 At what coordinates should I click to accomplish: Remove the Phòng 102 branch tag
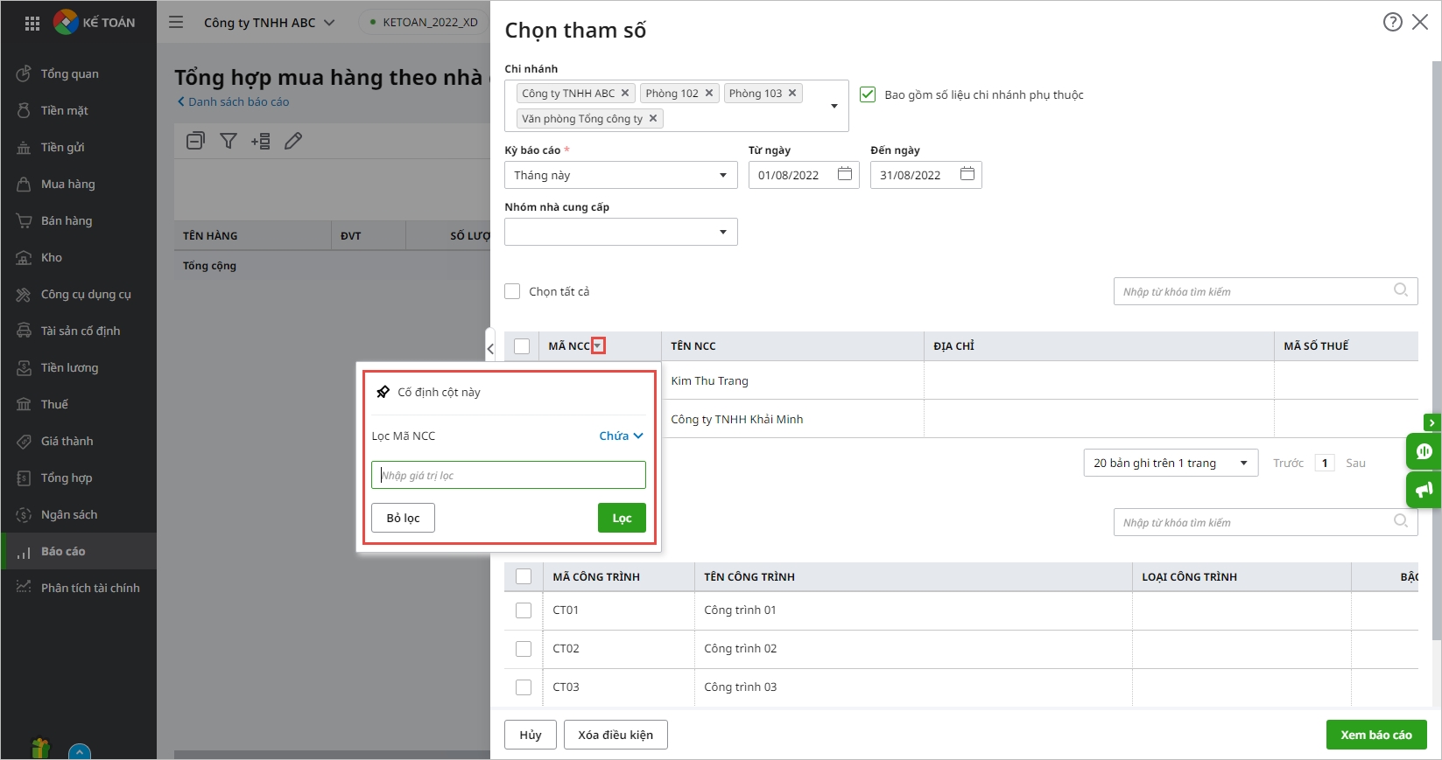[x=709, y=93]
